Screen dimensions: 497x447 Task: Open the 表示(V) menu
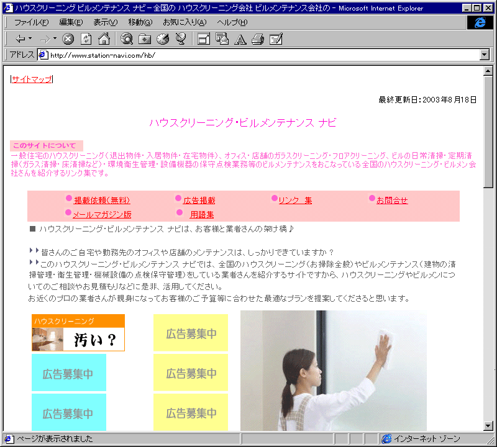pos(105,22)
